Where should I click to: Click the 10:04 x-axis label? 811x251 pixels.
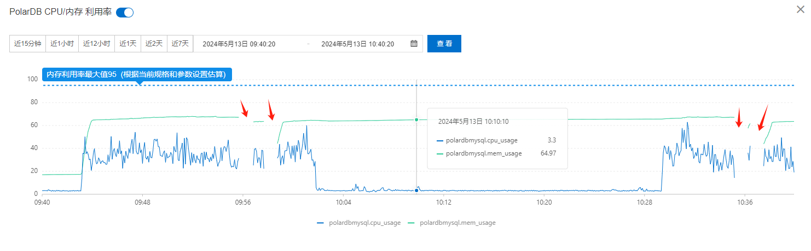(343, 202)
